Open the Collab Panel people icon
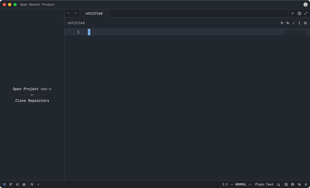This screenshot has width=310, height=188. [x=24, y=184]
